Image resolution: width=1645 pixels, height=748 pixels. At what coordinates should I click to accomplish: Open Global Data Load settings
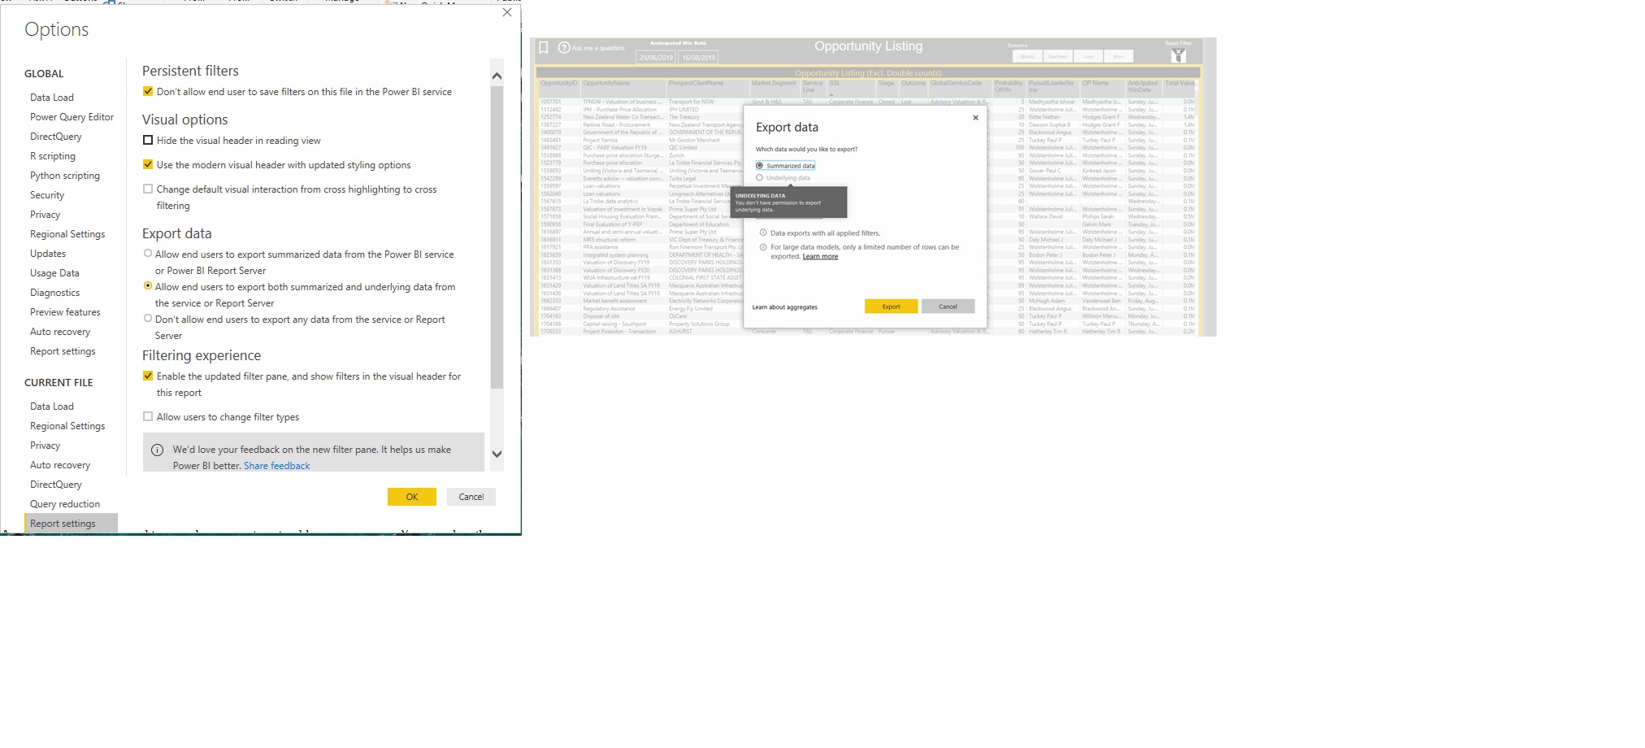[x=52, y=98]
